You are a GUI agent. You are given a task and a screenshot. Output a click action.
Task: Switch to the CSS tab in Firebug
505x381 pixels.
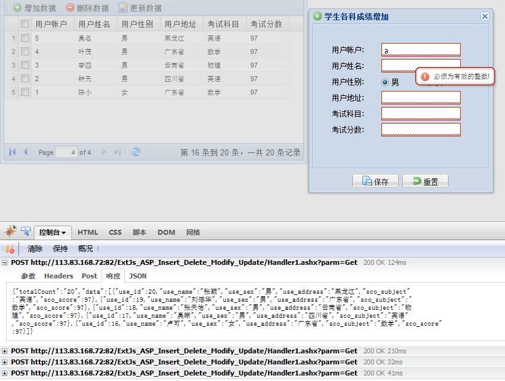(115, 232)
